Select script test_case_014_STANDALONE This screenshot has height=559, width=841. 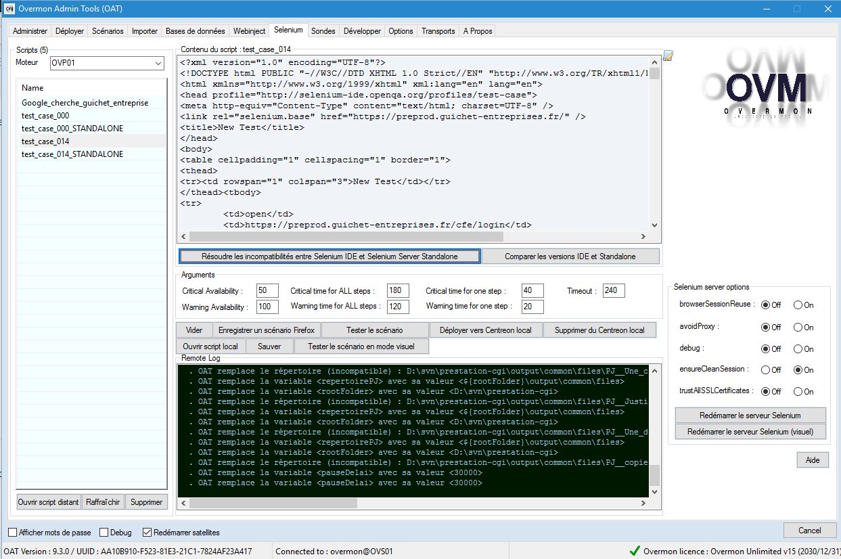[92, 154]
